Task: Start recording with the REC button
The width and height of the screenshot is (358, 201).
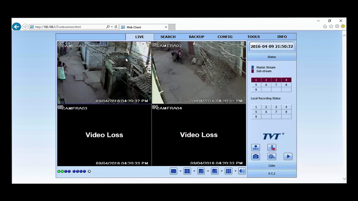Action: tap(256, 148)
